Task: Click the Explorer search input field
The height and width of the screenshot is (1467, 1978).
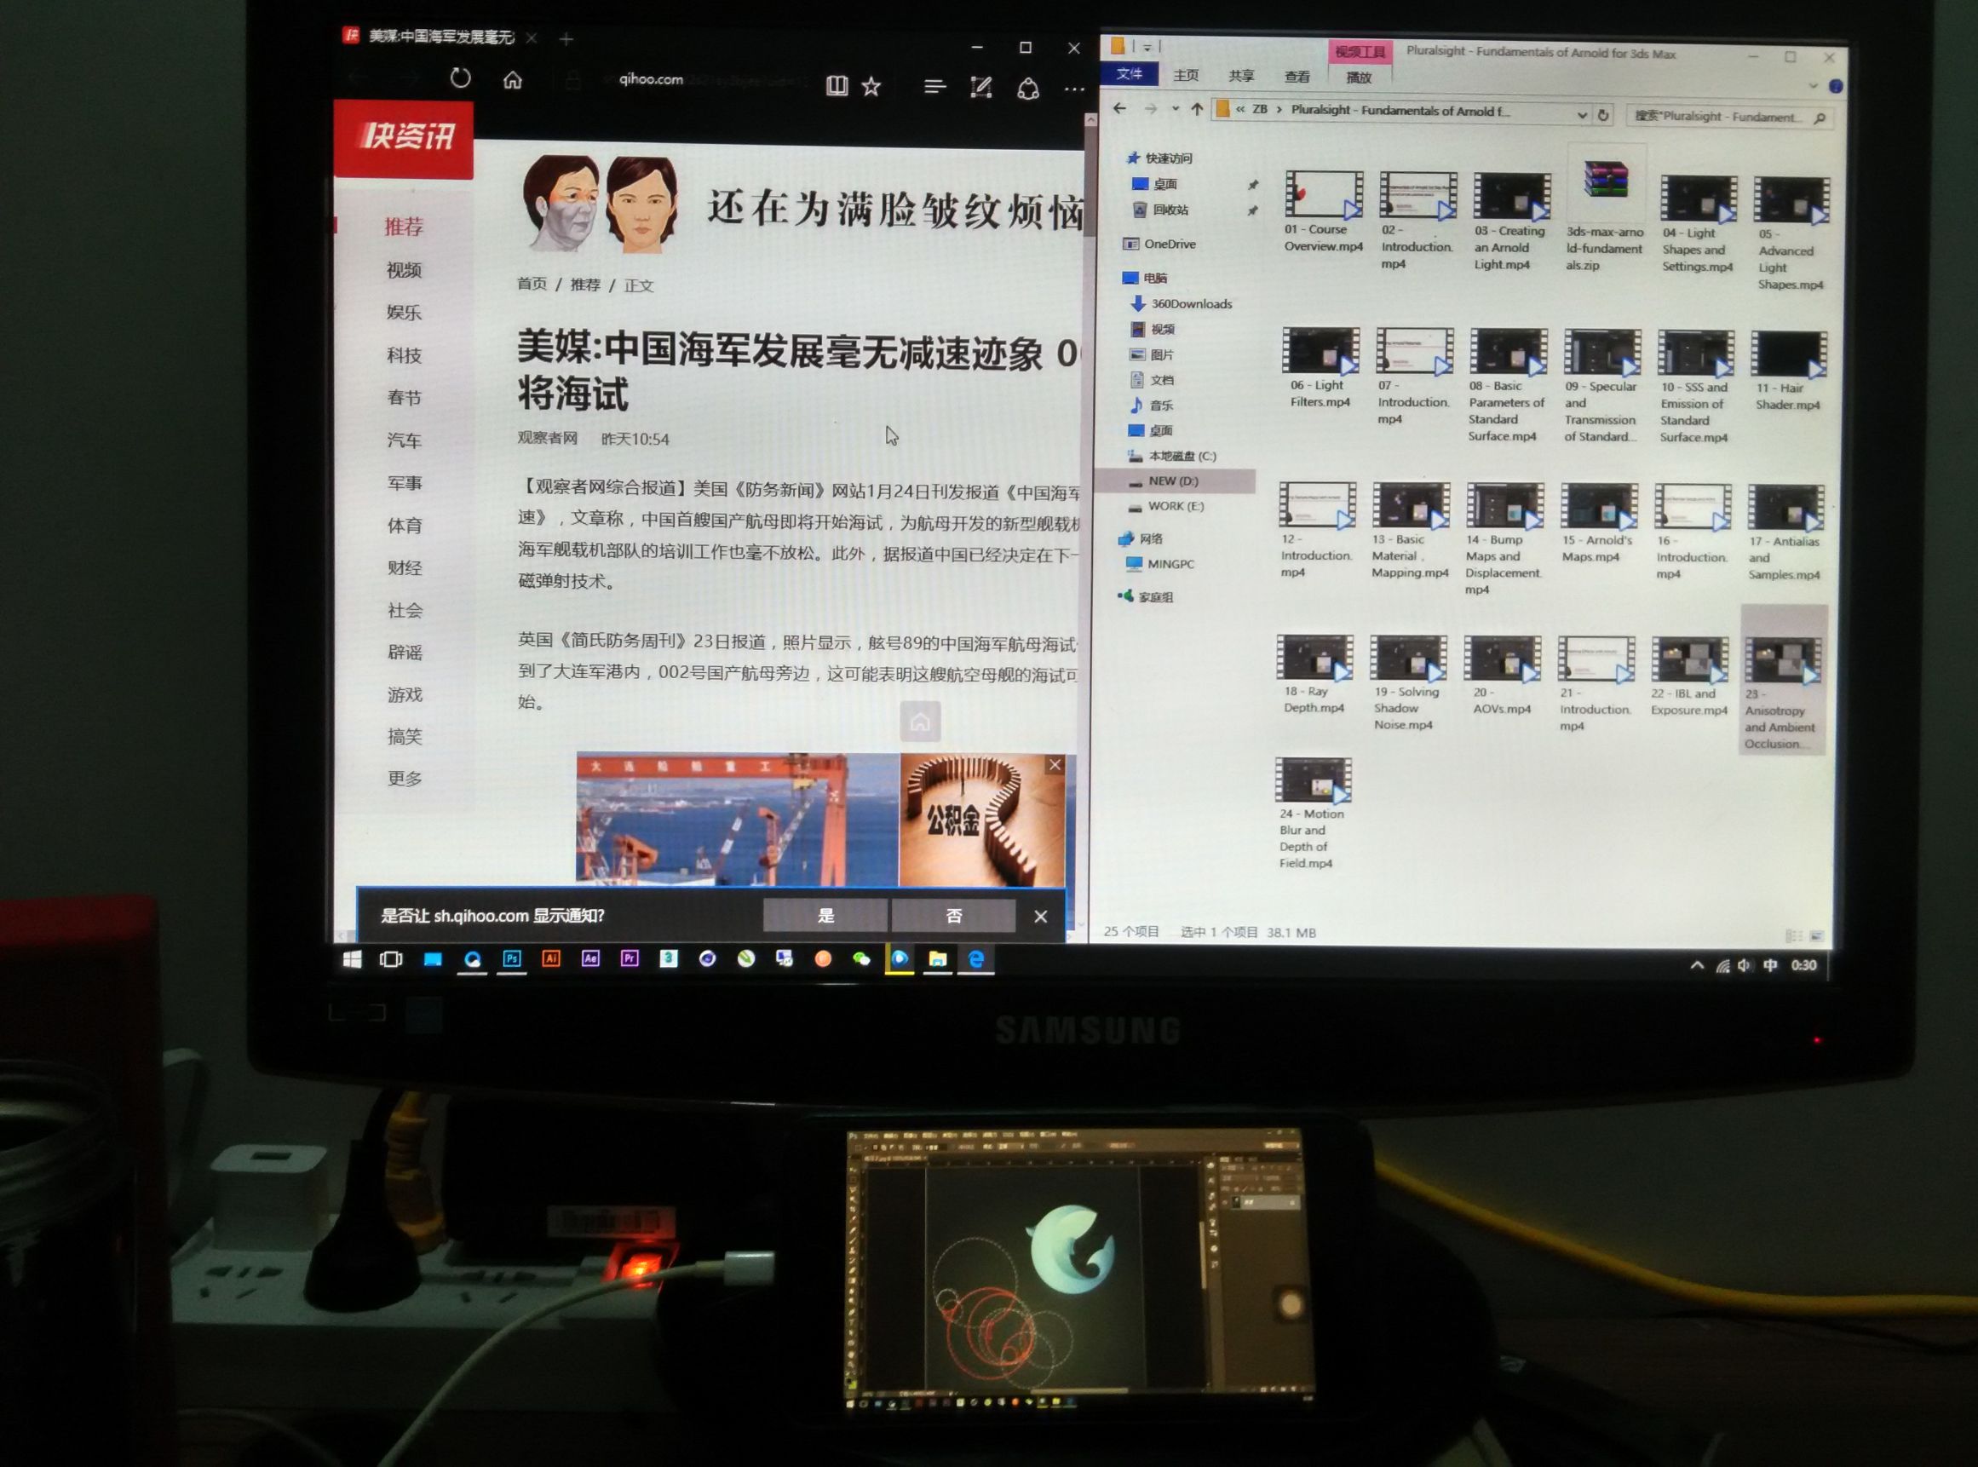Action: tap(1717, 118)
